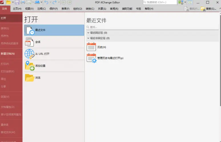Screen dimensions: 221x142
Task: Select 另存为 in the red sidebar
Action: [11, 36]
